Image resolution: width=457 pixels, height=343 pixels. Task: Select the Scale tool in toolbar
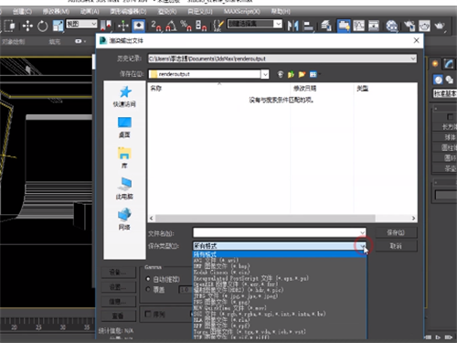point(58,26)
